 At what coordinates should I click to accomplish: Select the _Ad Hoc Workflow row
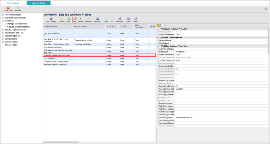tap(99, 33)
